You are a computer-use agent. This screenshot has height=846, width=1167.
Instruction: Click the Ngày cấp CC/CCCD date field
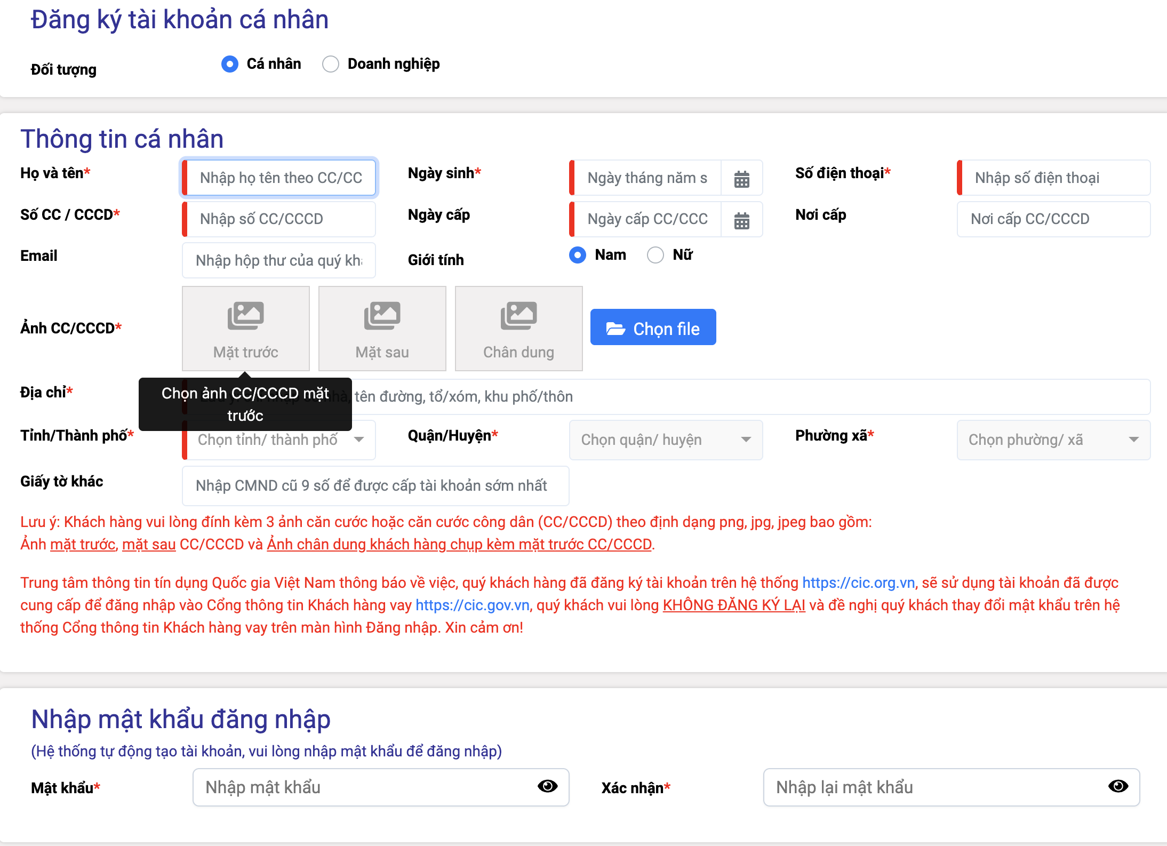(x=646, y=219)
